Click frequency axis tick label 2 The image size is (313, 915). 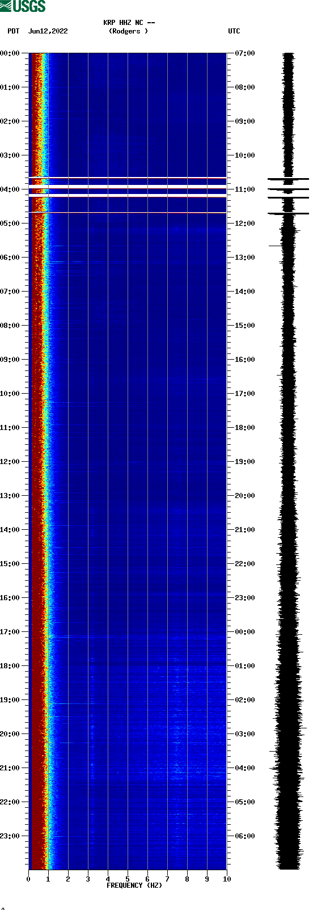coord(68,879)
